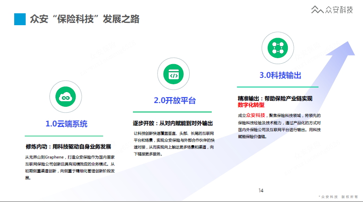Viewport: 363px width, 202px height.
Task: Select the heading 3.0科技输出
Action: click(280, 75)
